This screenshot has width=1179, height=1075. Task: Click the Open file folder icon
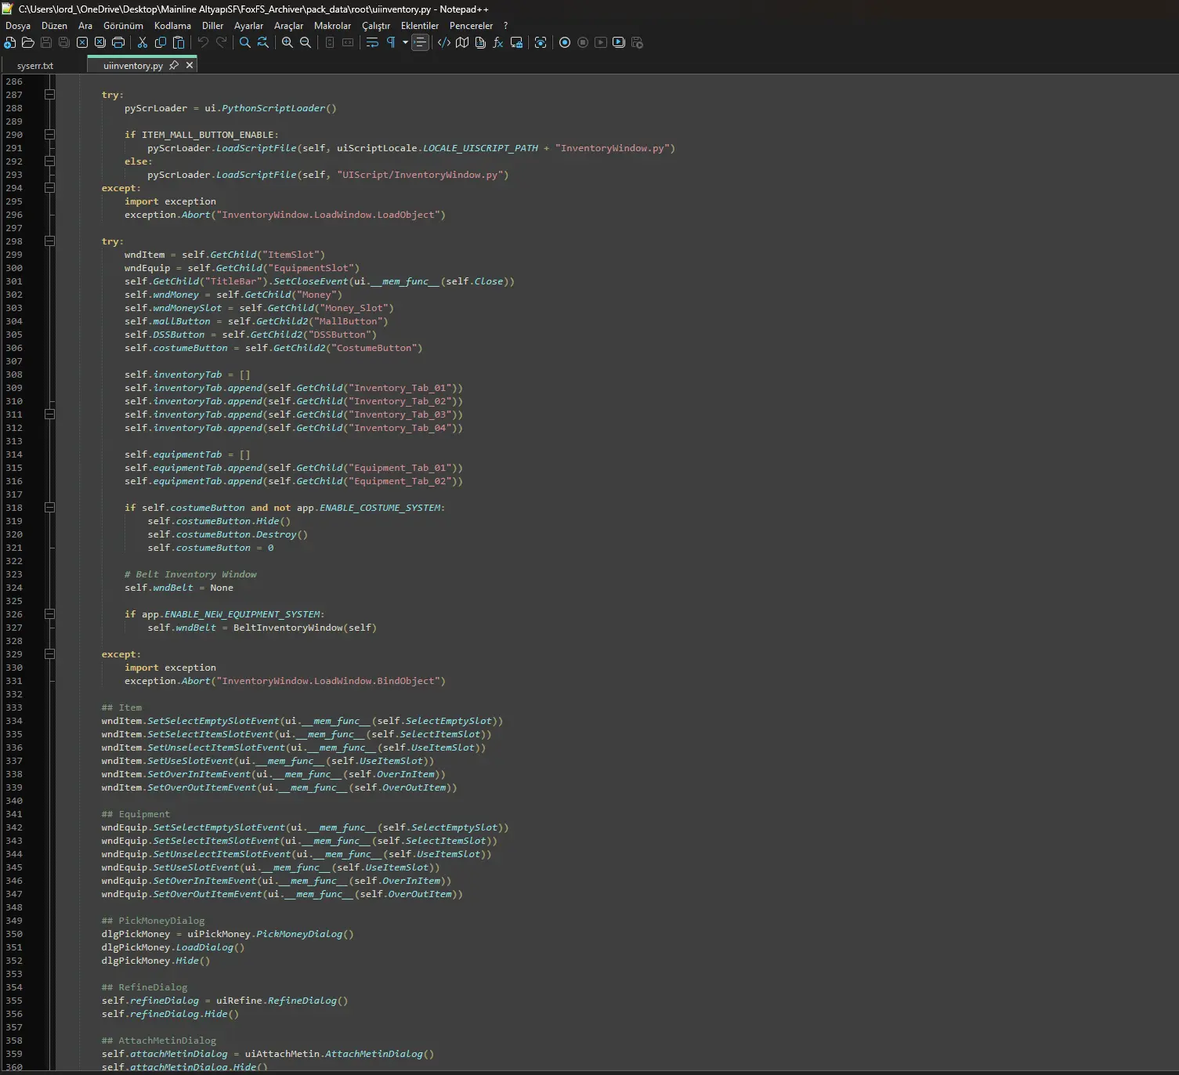click(28, 42)
